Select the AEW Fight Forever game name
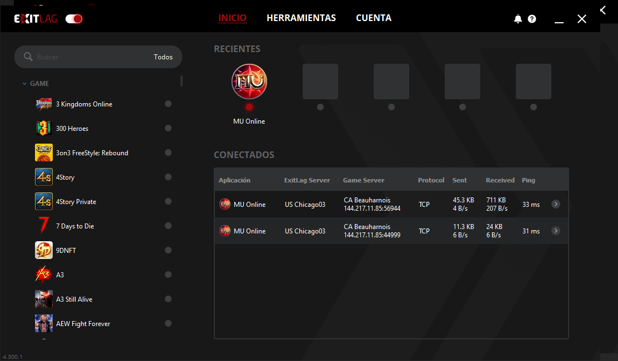Screen dimensions: 618x361 [83, 324]
